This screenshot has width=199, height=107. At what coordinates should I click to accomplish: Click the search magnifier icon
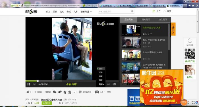132,11
